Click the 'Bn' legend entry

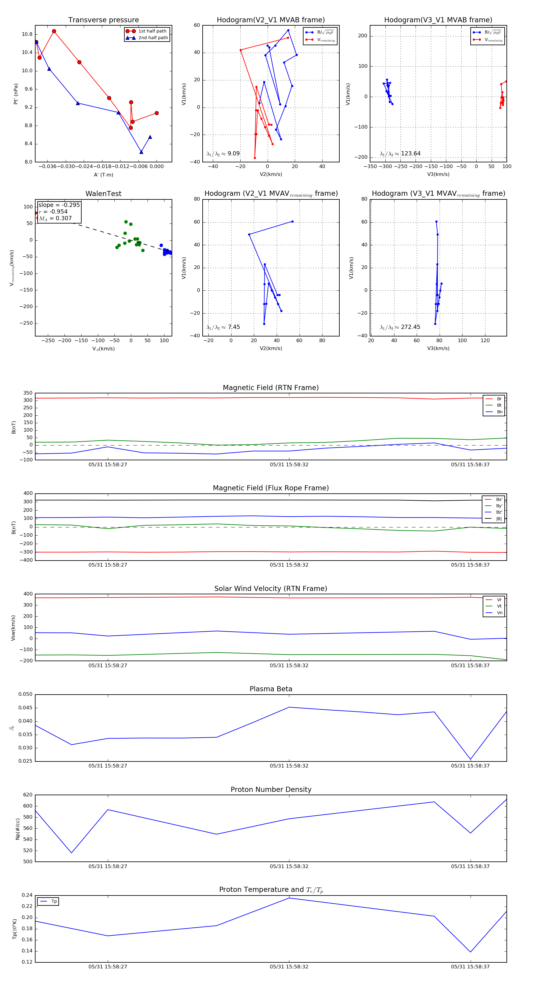[x=494, y=412]
